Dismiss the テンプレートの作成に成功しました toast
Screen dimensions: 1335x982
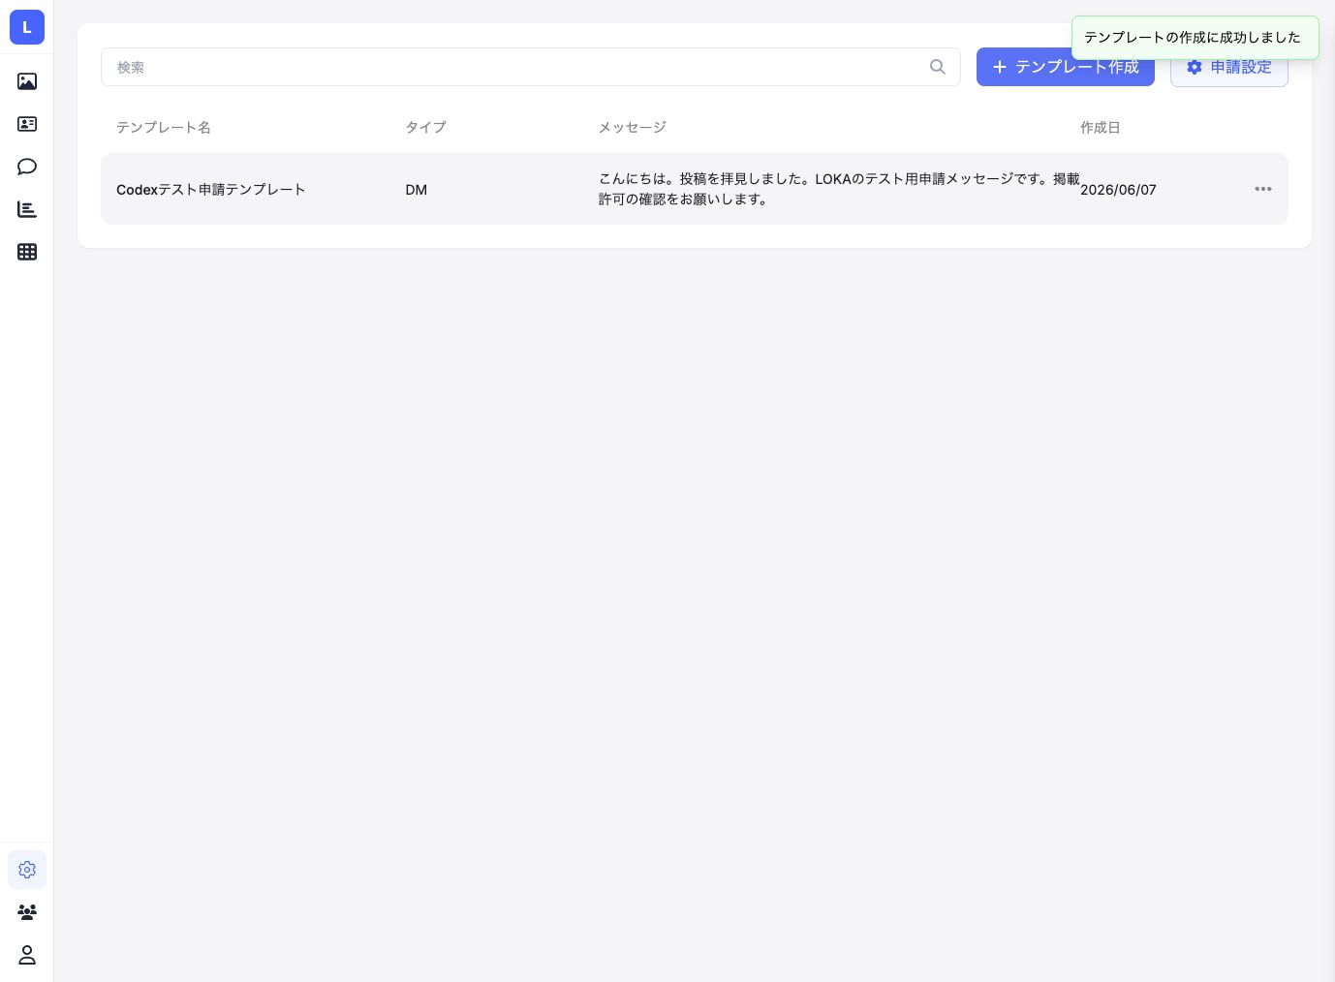(1195, 38)
